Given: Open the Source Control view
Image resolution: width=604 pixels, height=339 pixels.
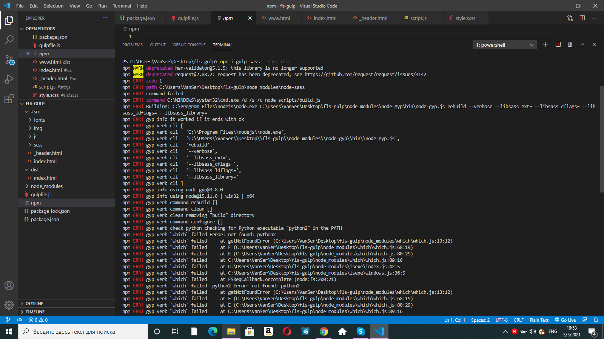Looking at the screenshot, I should point(9,60).
